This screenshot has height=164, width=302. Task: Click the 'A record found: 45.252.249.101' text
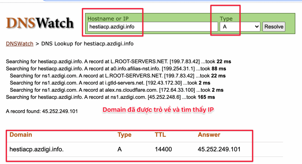coord(42,111)
